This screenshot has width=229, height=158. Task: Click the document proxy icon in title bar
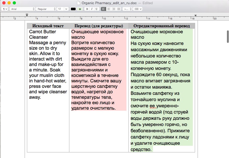(x=79, y=3)
